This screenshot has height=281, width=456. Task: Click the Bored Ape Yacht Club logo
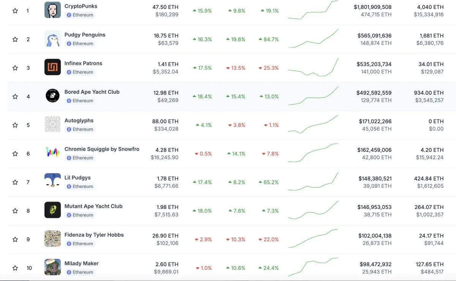pos(52,96)
